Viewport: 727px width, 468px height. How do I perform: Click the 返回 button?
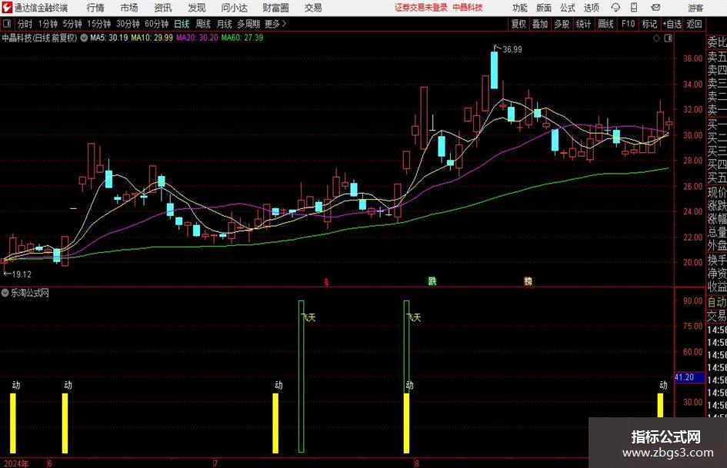coord(694,24)
